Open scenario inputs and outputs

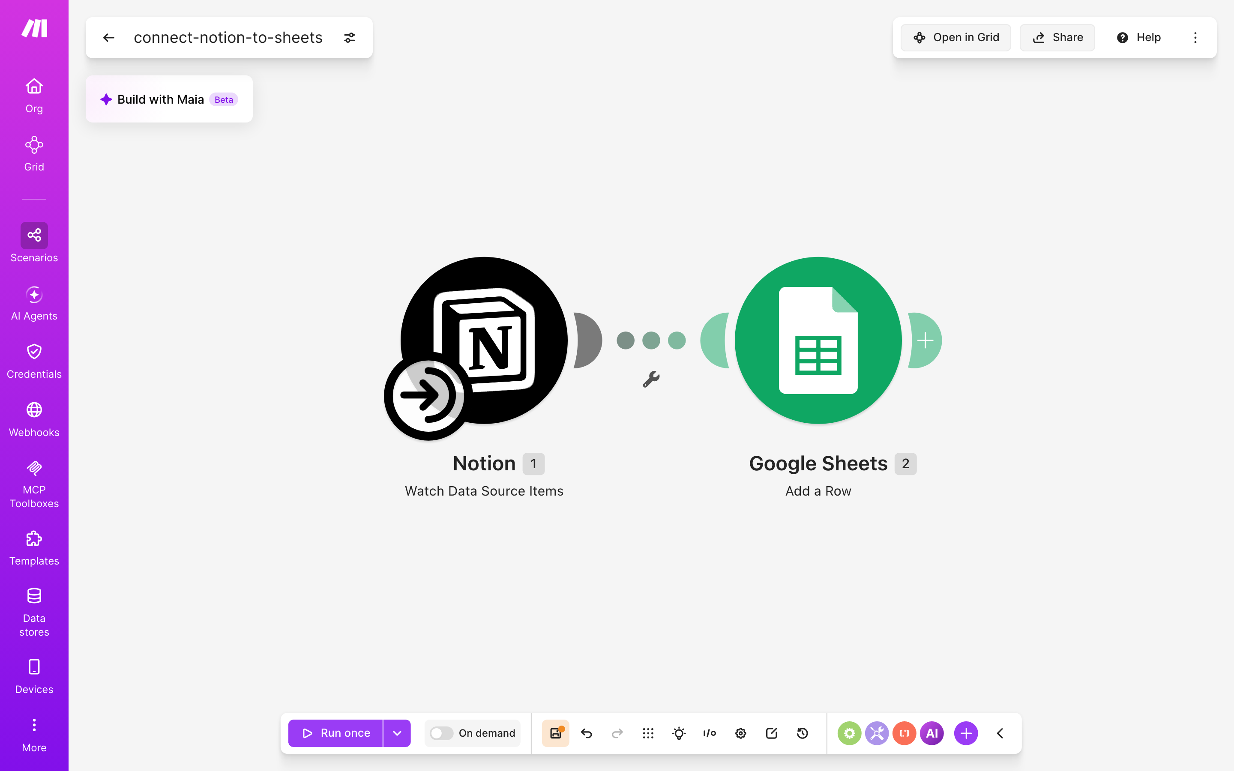[x=710, y=733]
